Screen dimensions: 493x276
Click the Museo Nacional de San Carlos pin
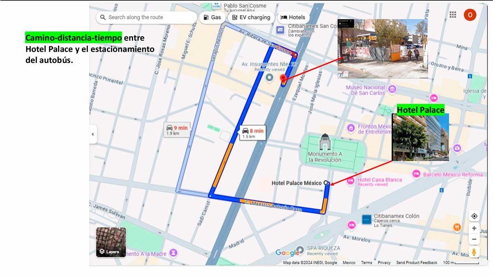coord(392,90)
